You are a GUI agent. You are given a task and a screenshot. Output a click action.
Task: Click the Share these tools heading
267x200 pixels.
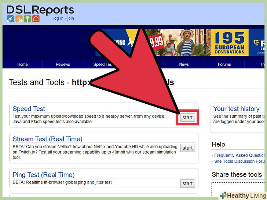pyautogui.click(x=237, y=174)
